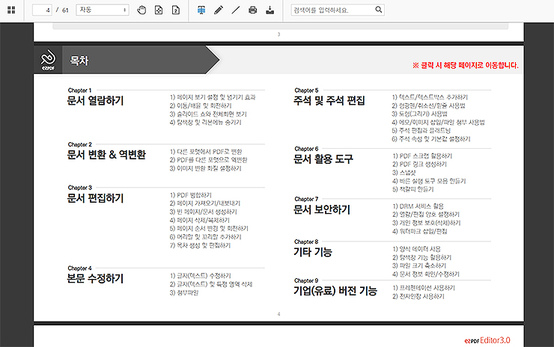
Task: Open Chapter 2 문서 변환 & 역변환 heading
Action: 106,154
